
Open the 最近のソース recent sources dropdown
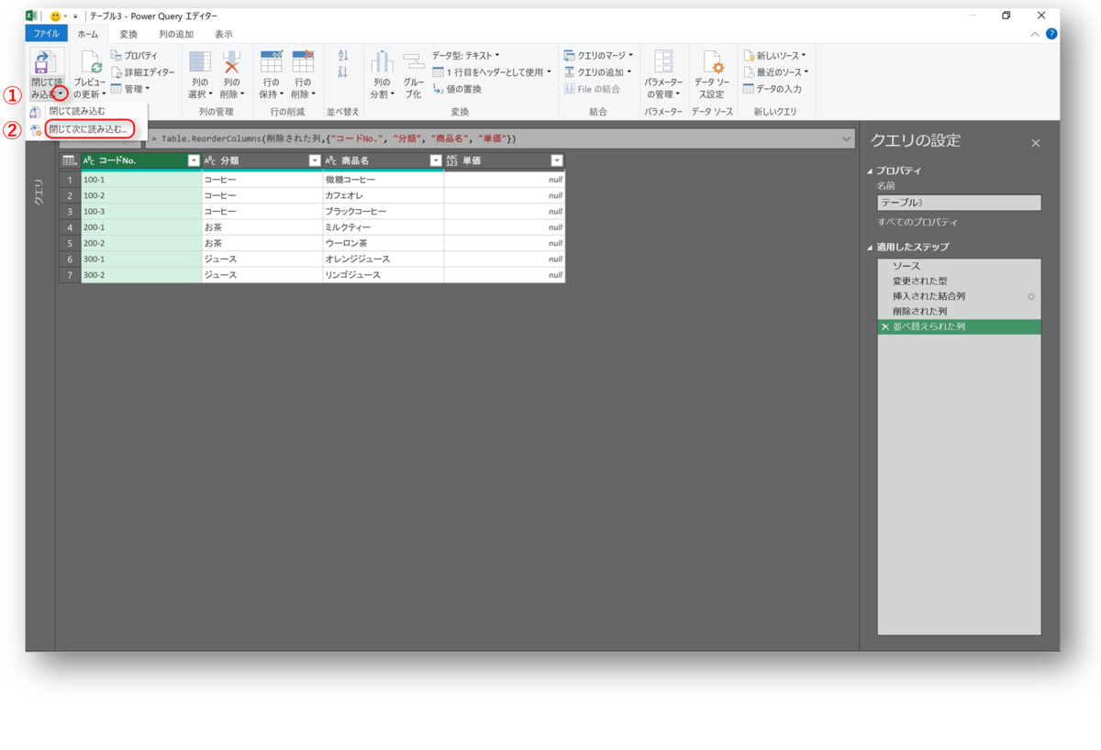pos(775,72)
